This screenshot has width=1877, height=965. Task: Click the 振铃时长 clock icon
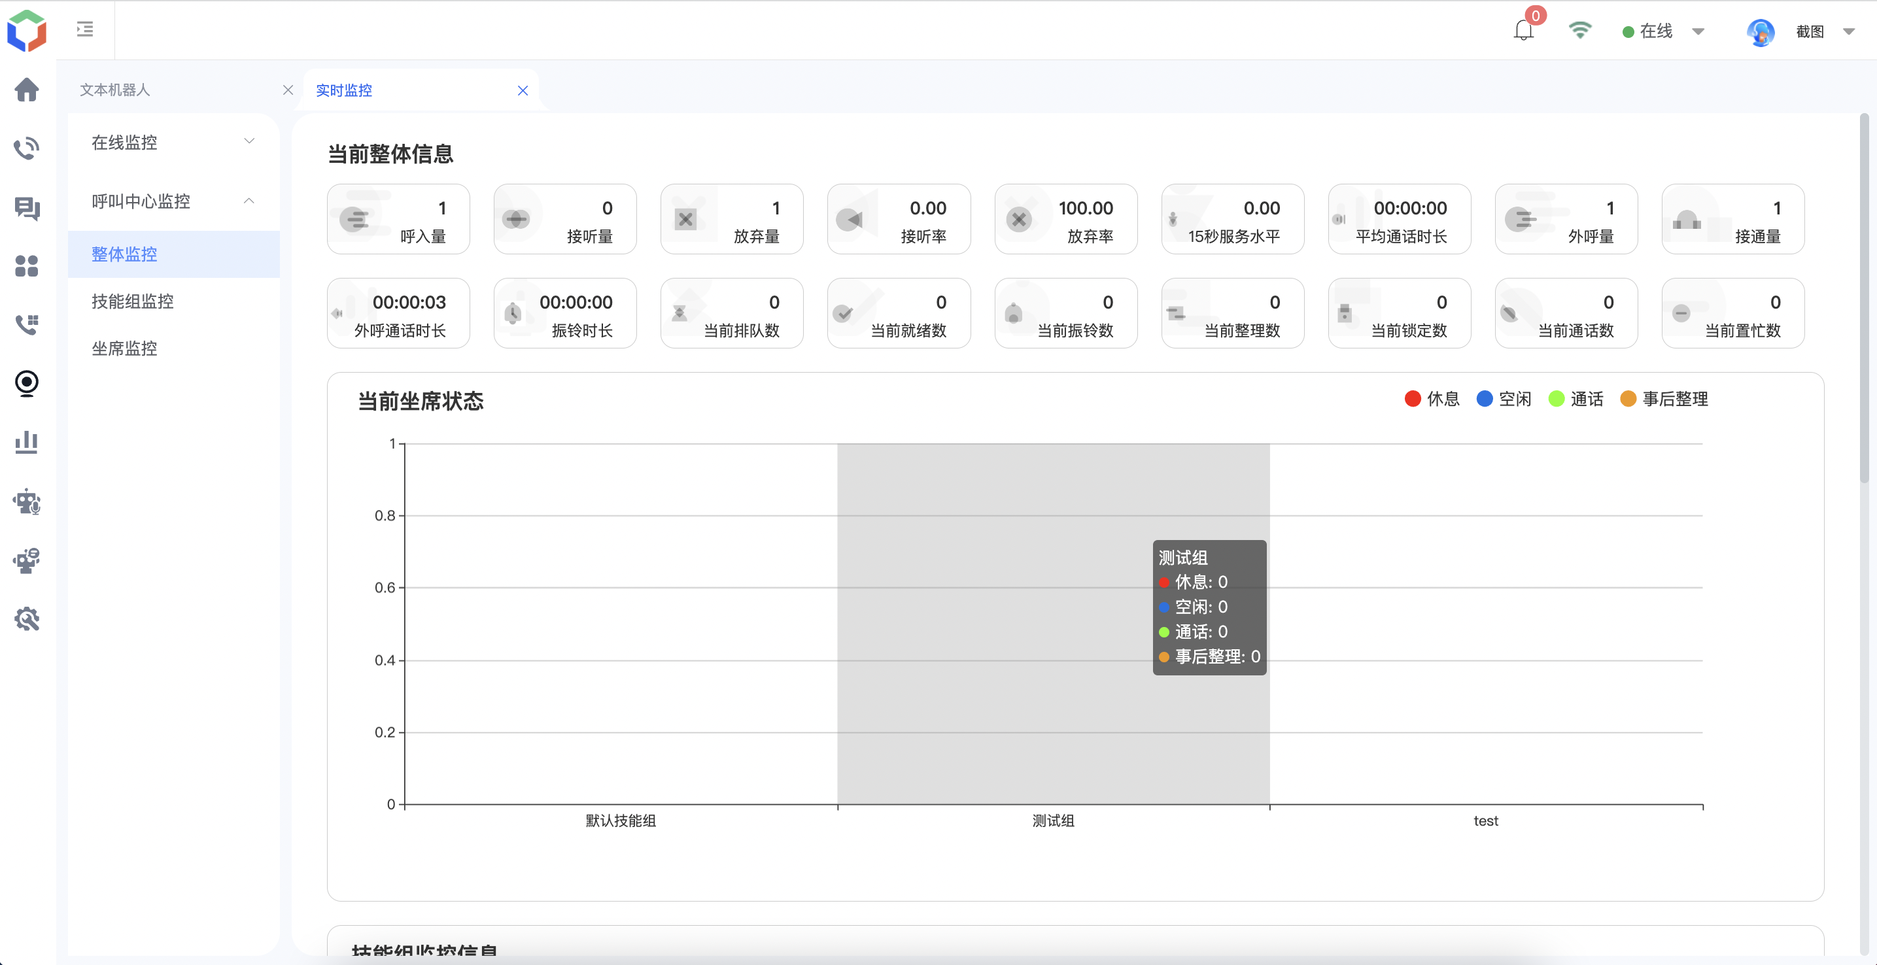coord(513,313)
